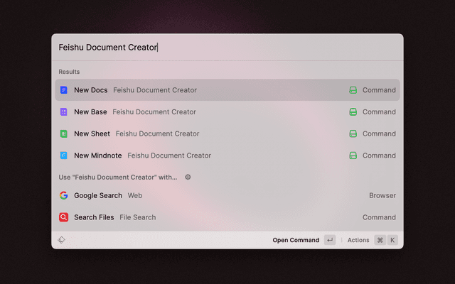Click the green New Sheet icon
This screenshot has height=284, width=455.
coord(64,133)
